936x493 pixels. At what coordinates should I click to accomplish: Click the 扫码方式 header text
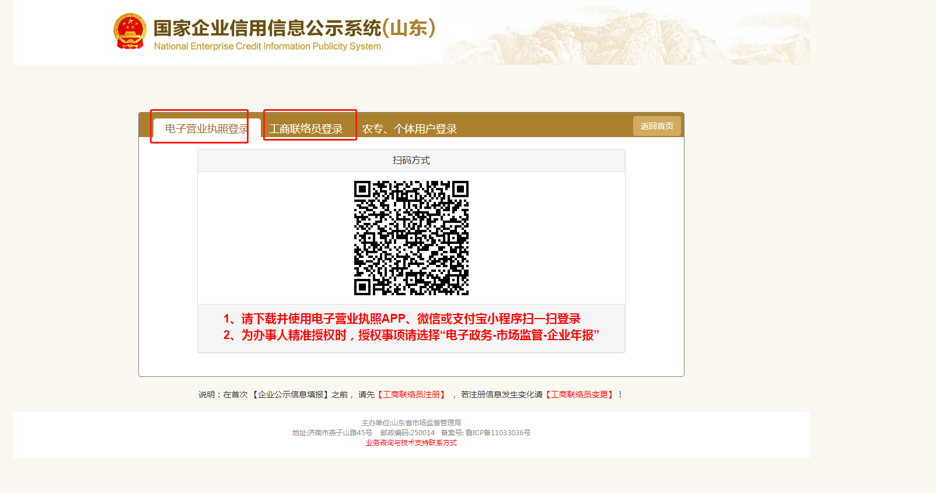[x=411, y=160]
